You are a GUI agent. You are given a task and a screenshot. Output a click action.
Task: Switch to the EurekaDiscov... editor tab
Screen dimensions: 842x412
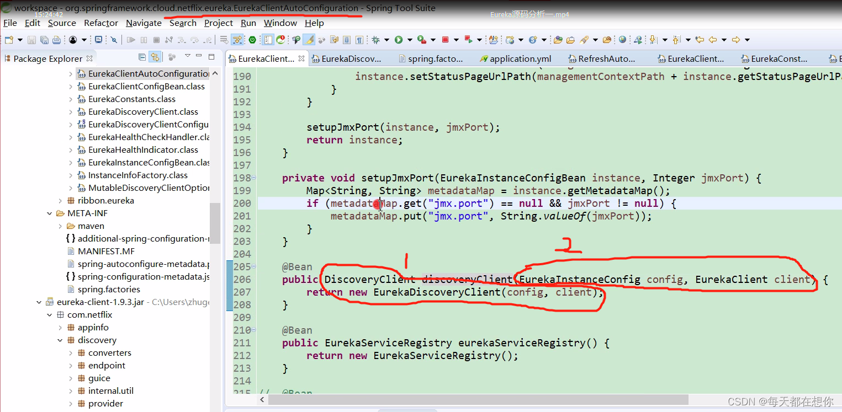(346, 58)
